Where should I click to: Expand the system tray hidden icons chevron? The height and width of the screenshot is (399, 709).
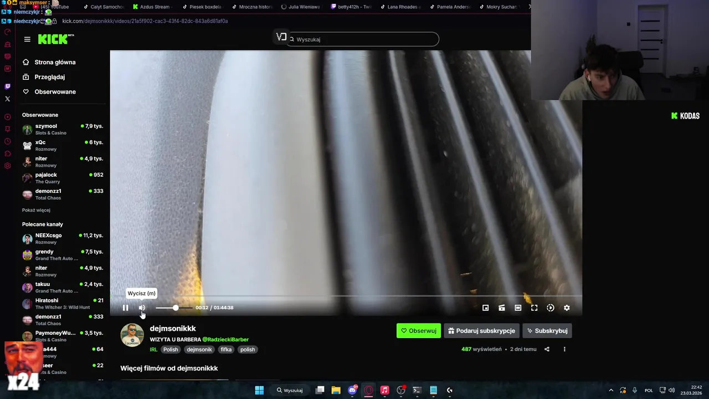coord(611,390)
